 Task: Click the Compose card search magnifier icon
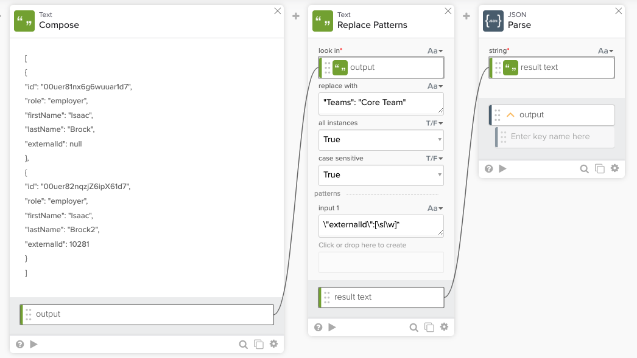point(243,344)
